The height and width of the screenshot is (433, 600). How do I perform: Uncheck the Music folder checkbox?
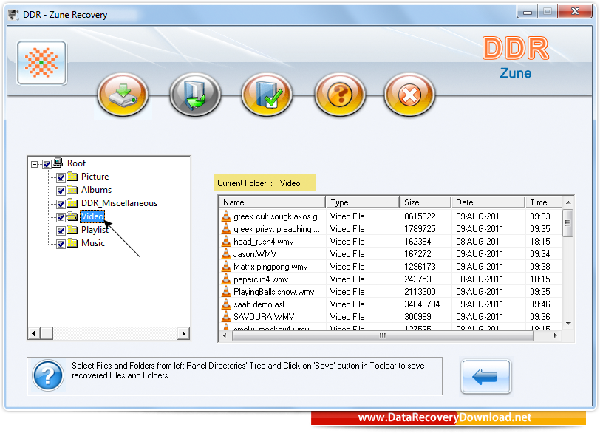pyautogui.click(x=61, y=244)
